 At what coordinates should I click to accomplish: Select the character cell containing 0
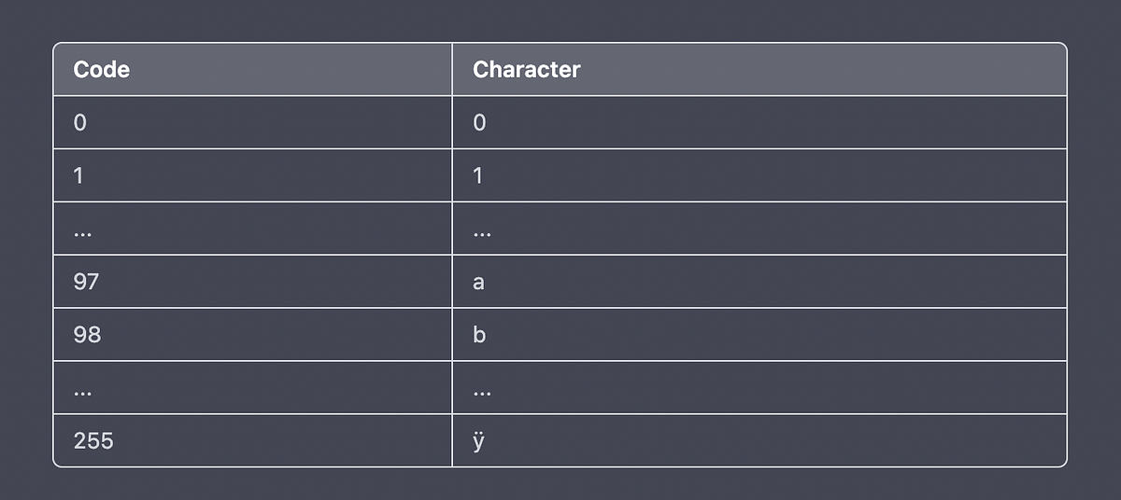point(479,122)
